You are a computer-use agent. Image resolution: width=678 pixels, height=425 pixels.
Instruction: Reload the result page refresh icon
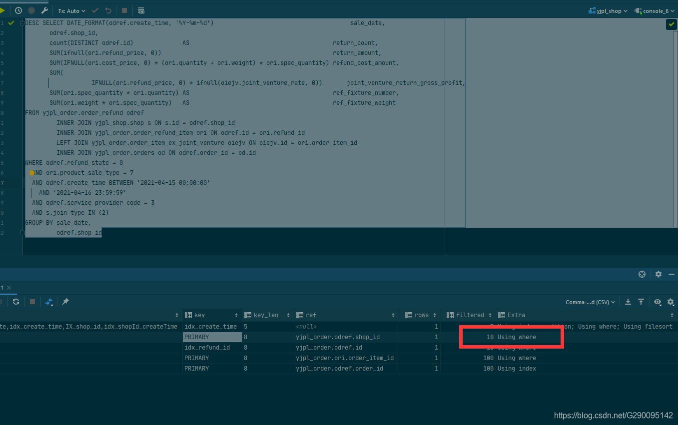pyautogui.click(x=16, y=302)
